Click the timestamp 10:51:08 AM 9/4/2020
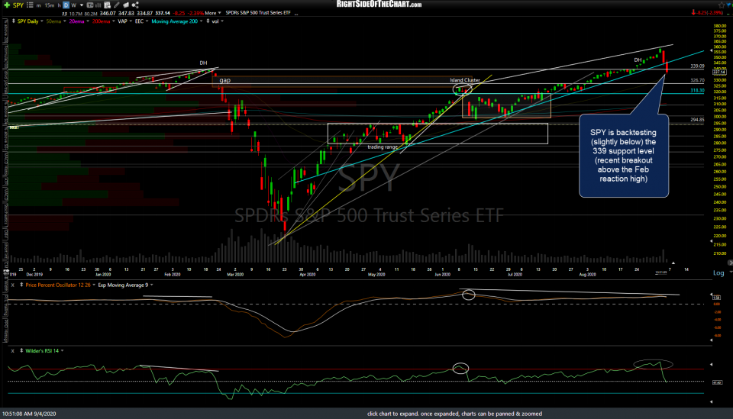The width and height of the screenshot is (733, 419). [x=29, y=414]
